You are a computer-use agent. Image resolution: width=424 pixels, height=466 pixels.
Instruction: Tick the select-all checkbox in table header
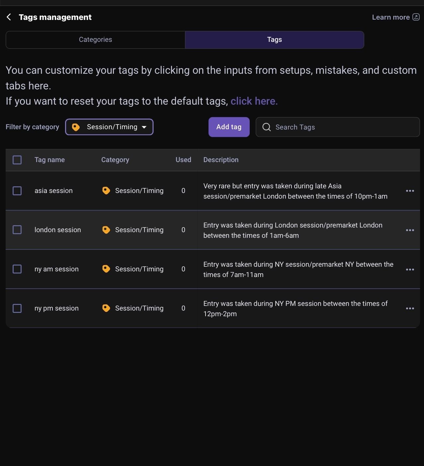[x=17, y=160]
